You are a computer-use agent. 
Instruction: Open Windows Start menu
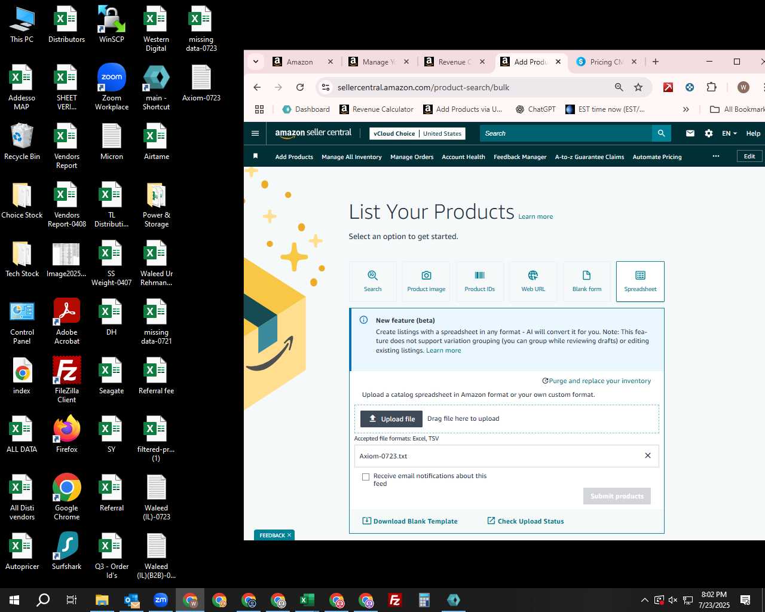(x=14, y=600)
